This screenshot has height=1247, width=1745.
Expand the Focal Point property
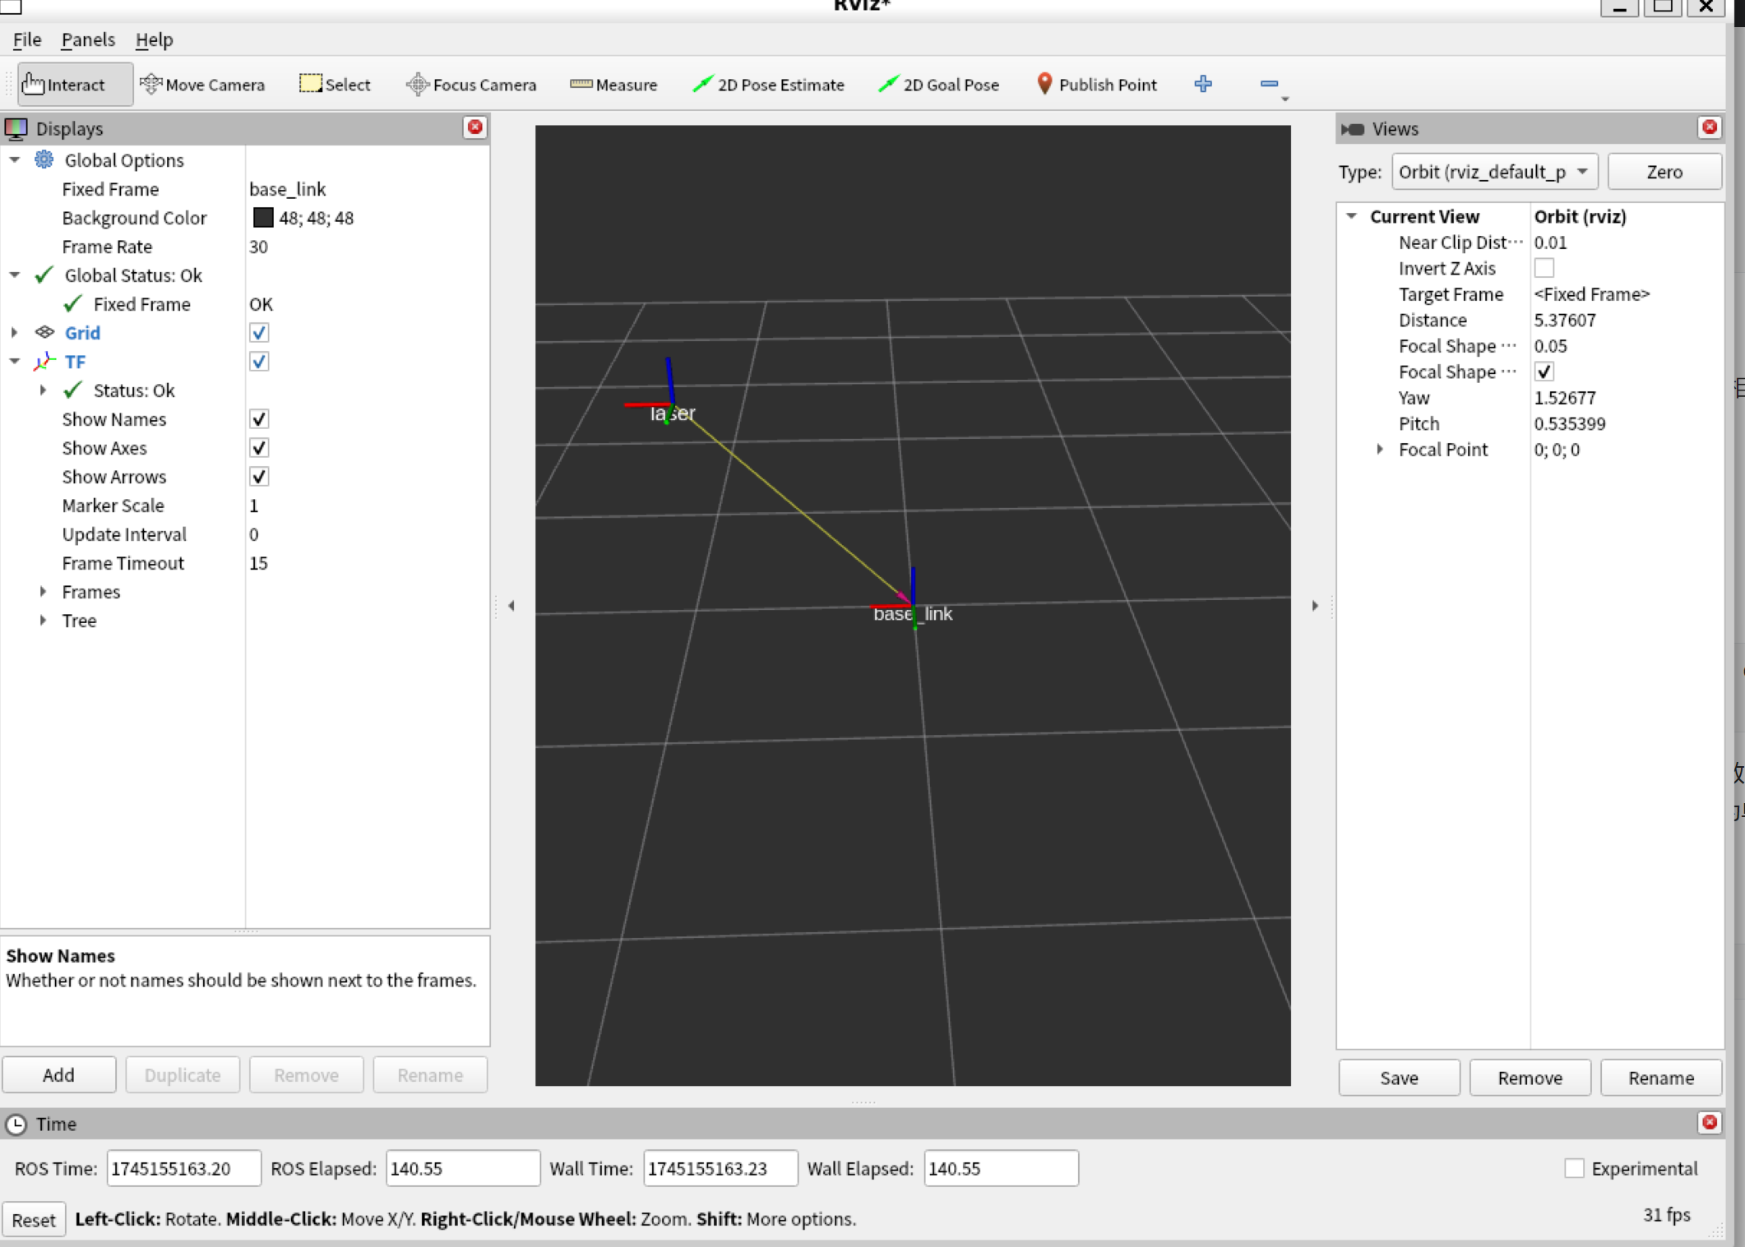click(1380, 450)
